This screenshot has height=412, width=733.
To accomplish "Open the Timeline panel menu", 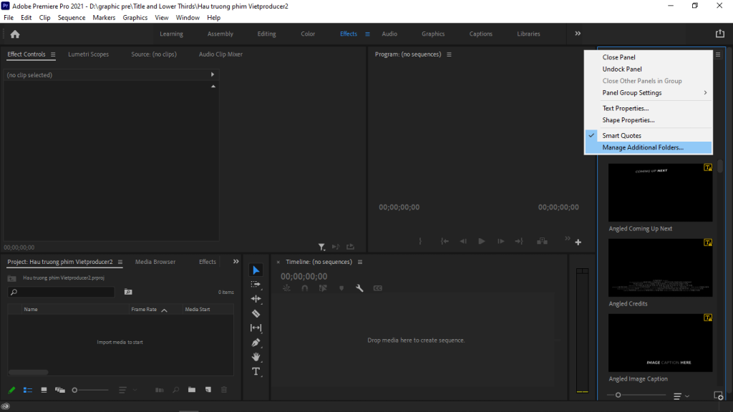I will pos(360,262).
